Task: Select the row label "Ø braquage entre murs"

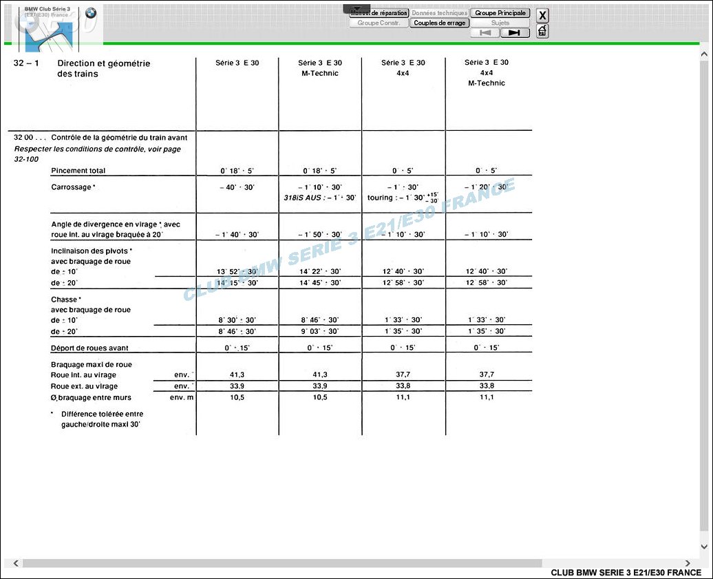Action: [x=91, y=397]
